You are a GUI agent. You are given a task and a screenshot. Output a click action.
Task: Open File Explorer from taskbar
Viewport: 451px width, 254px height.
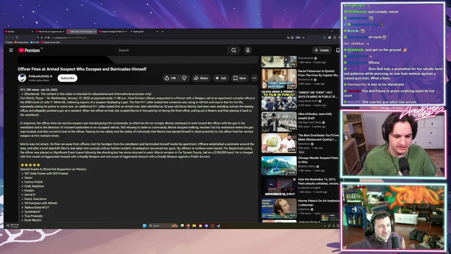tap(194, 226)
